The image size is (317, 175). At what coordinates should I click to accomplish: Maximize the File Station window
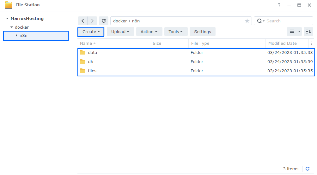click(299, 5)
